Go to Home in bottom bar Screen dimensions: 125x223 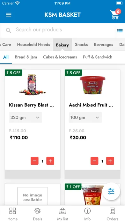13,214
